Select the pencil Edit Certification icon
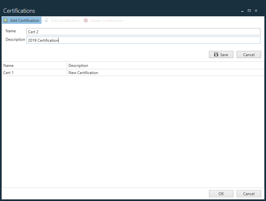This screenshot has width=266, height=201. point(47,20)
